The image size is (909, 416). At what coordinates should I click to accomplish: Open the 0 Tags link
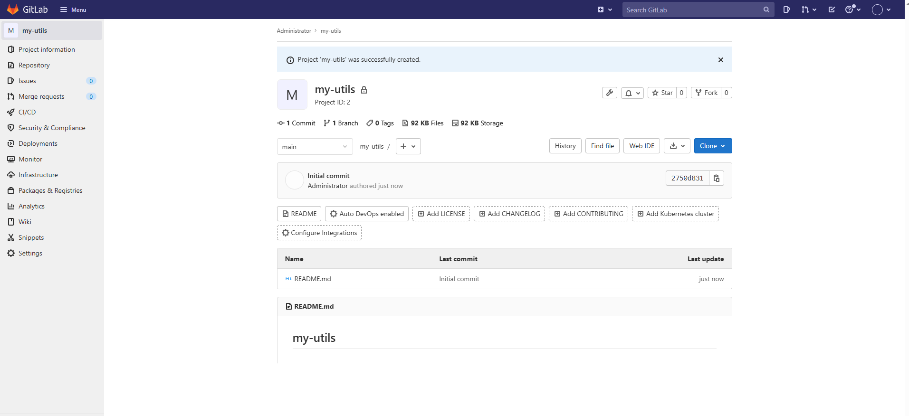(x=380, y=123)
